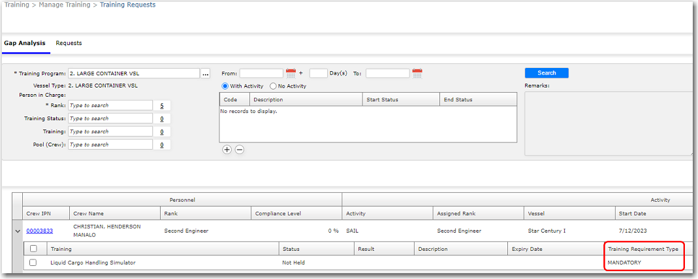Open the From date calendar picker
The height and width of the screenshot is (279, 698).
click(291, 73)
